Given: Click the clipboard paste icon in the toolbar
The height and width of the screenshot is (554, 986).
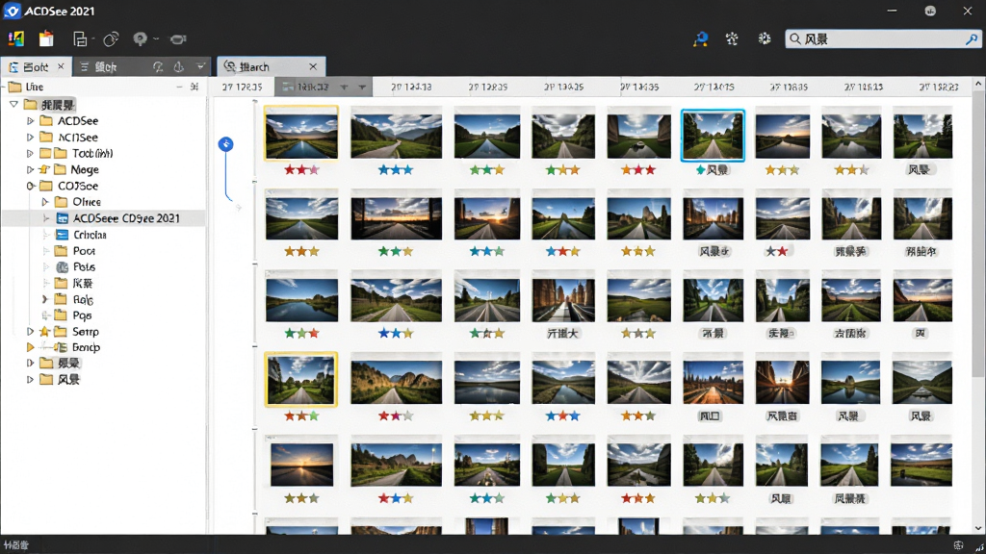Looking at the screenshot, I should [46, 38].
